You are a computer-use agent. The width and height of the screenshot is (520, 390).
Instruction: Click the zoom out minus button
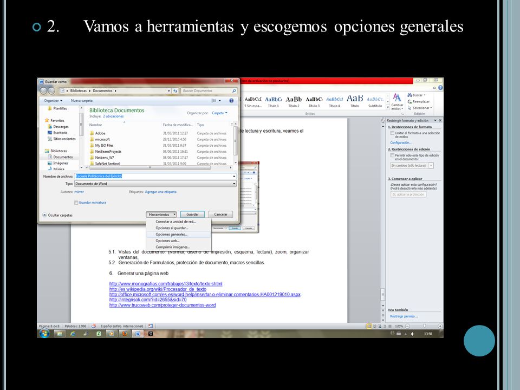[x=407, y=326]
